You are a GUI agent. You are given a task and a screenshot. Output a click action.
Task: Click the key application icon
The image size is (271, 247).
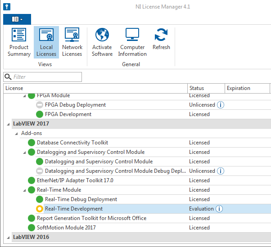coord(7,7)
